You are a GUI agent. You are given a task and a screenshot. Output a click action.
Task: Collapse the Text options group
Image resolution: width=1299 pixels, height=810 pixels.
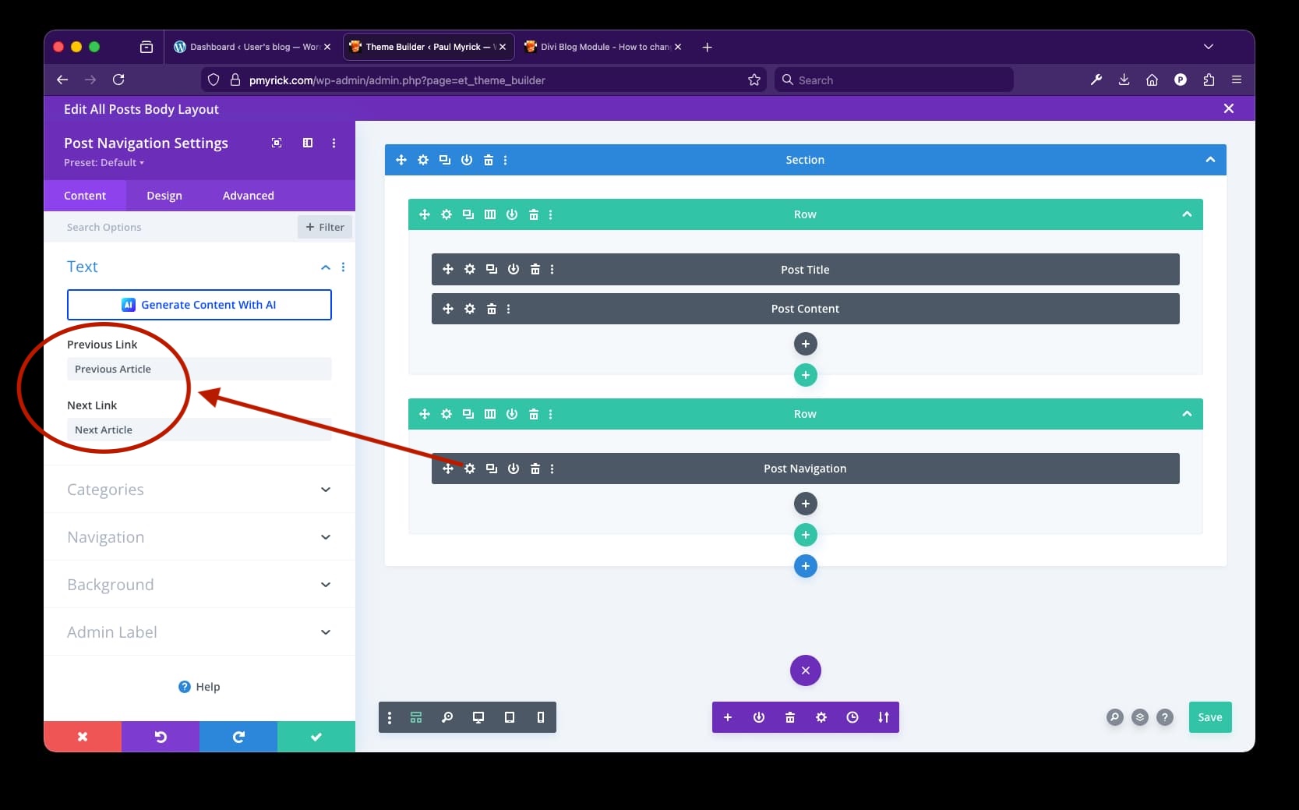326,267
